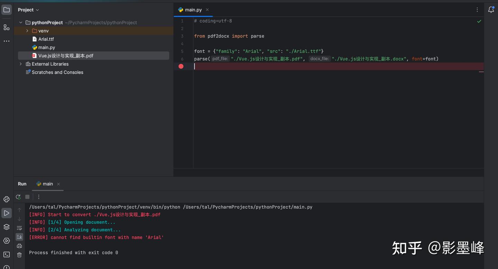Image resolution: width=498 pixels, height=269 pixels.
Task: Print the console output with printer icon
Action: coord(19,246)
